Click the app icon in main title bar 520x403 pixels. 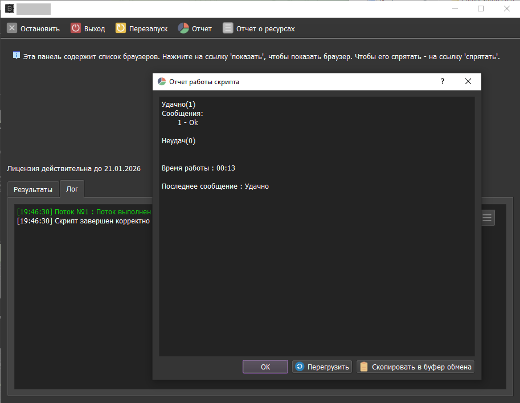pos(9,9)
